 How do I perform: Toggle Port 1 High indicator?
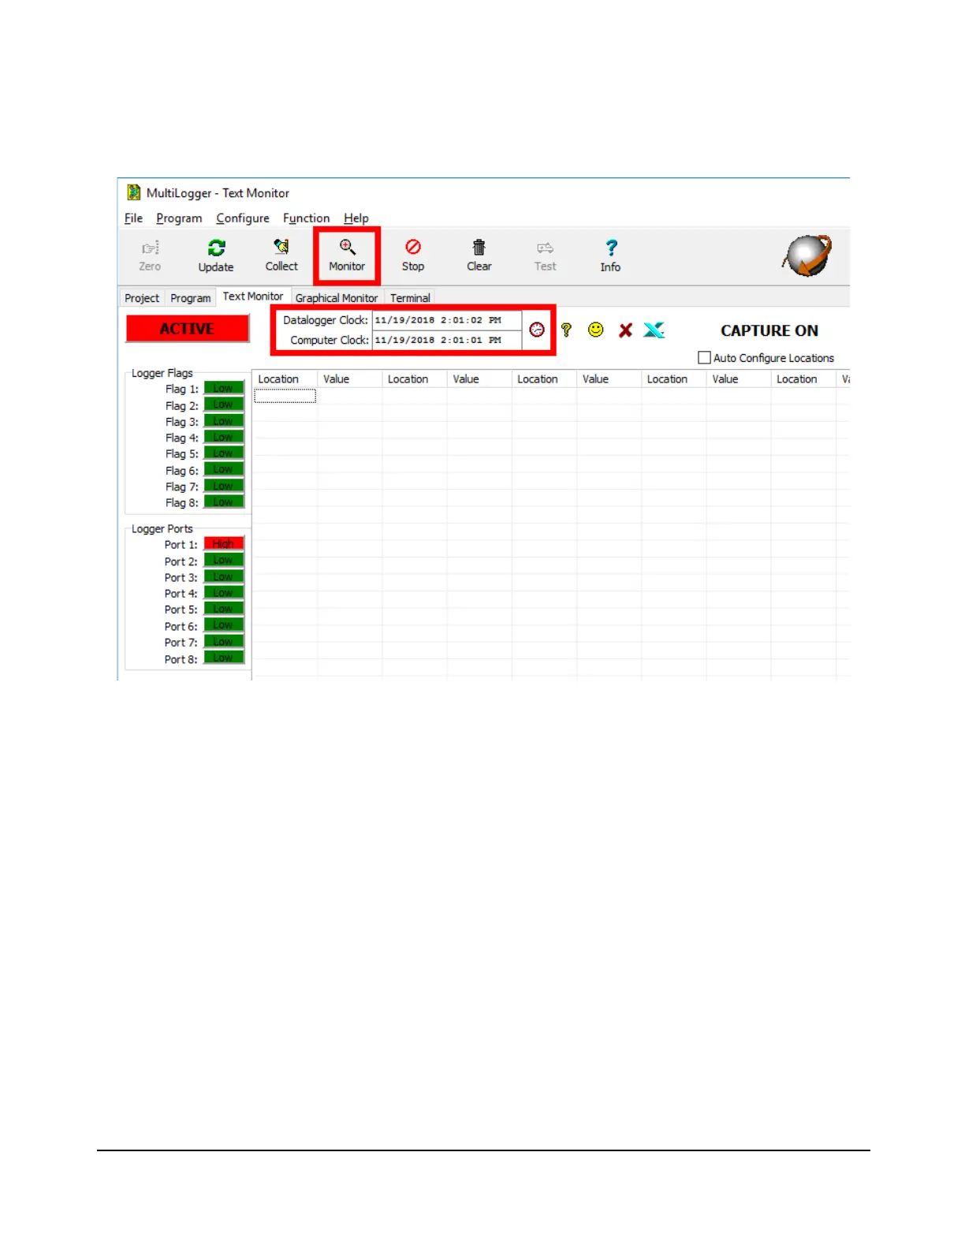point(224,544)
